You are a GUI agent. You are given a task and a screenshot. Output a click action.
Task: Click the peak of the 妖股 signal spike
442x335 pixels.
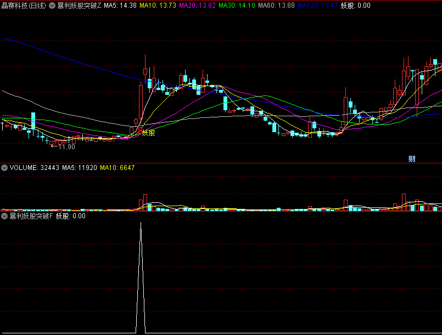(x=141, y=223)
